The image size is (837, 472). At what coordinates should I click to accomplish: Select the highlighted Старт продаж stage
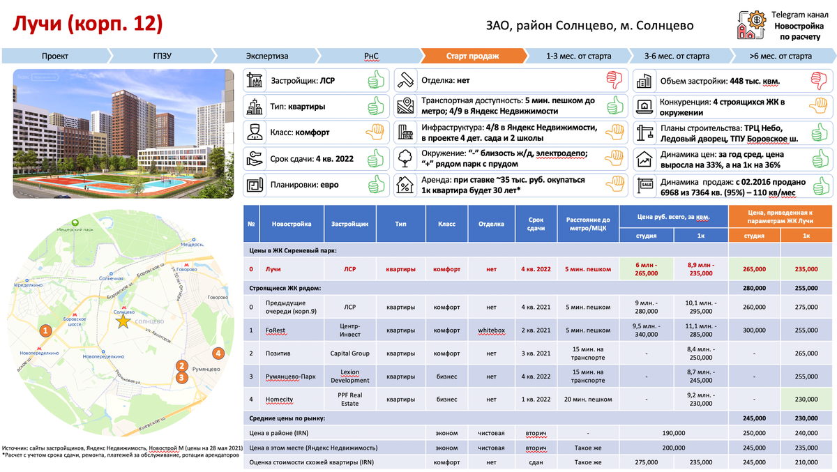473,56
